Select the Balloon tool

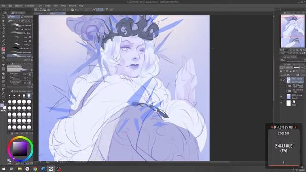tap(3, 97)
